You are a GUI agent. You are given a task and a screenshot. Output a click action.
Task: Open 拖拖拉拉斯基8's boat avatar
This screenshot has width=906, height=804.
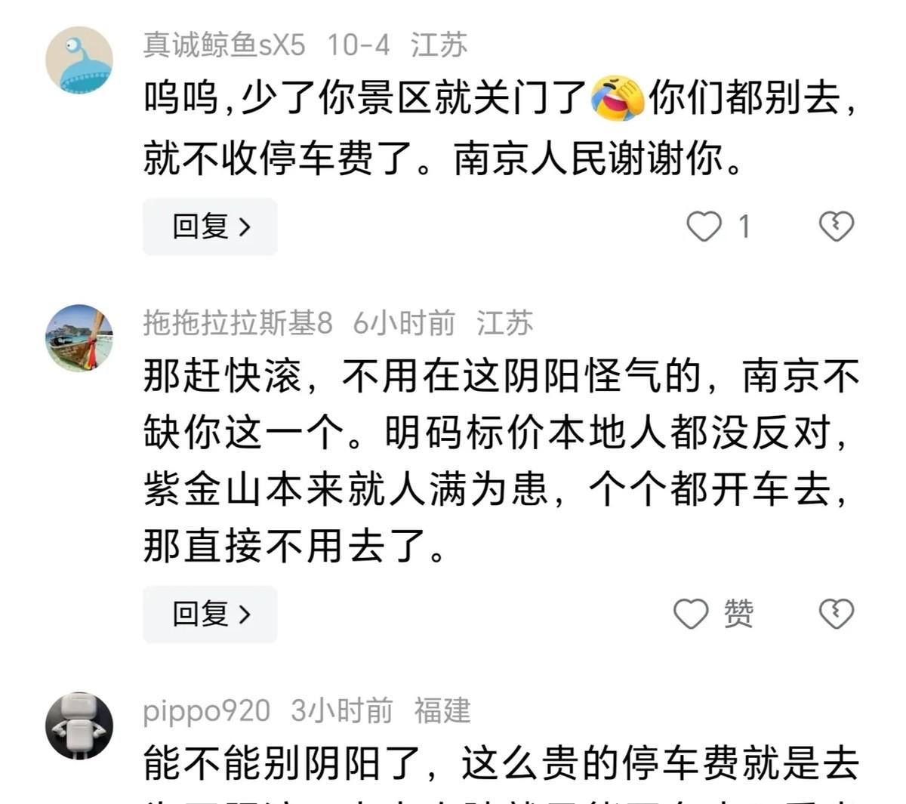[79, 338]
